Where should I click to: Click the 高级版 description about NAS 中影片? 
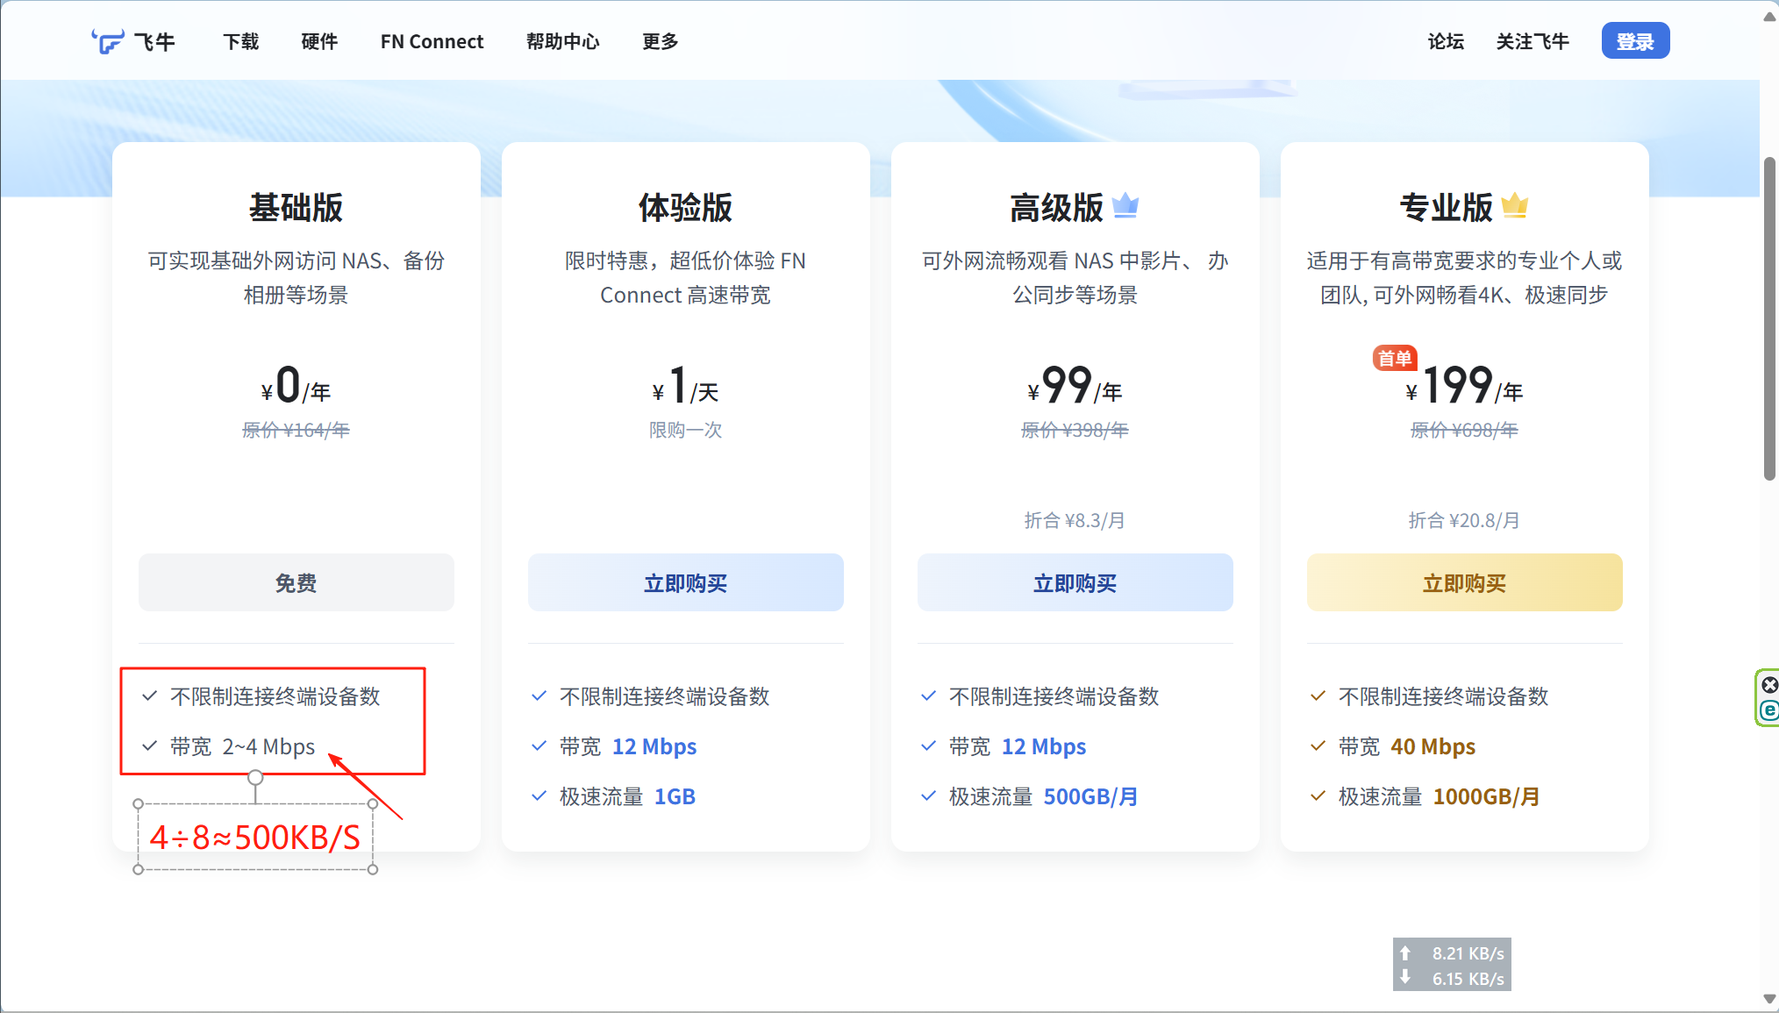(1075, 277)
